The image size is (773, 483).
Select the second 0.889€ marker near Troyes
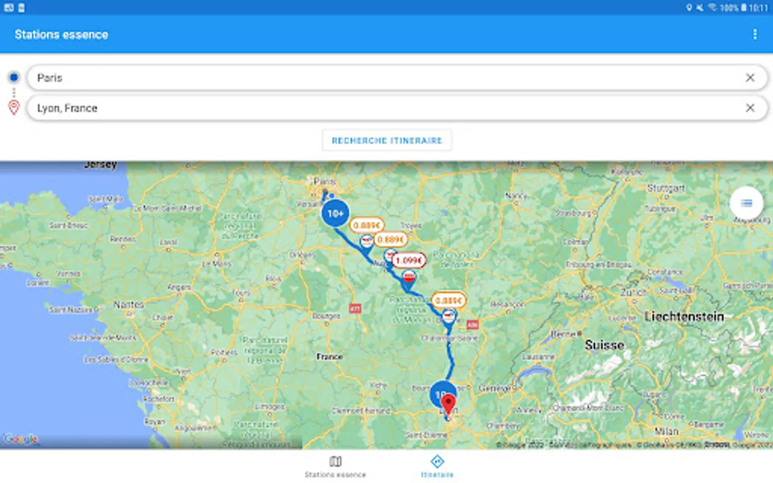390,239
